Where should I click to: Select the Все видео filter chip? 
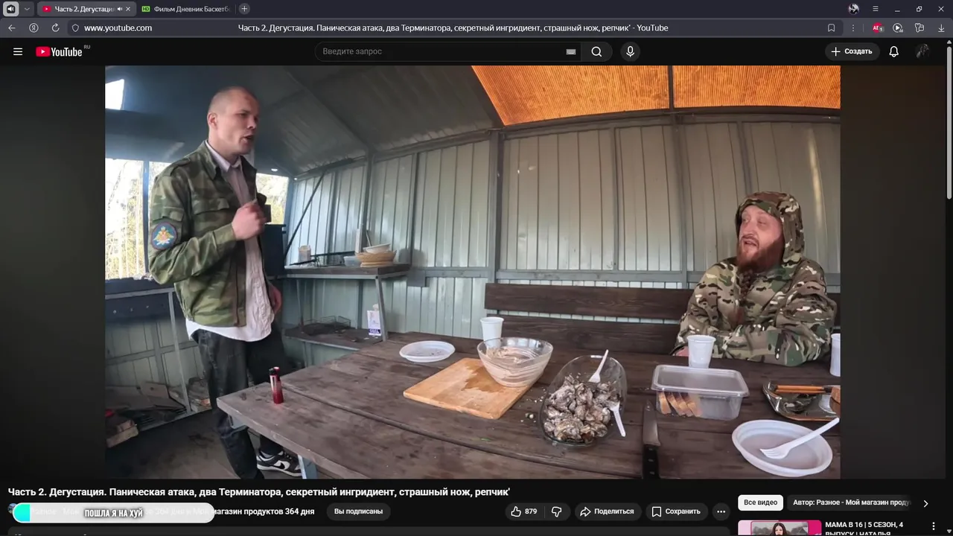point(760,502)
